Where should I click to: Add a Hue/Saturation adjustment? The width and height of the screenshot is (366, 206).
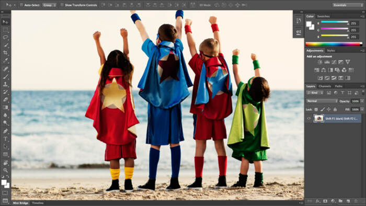coord(317,70)
